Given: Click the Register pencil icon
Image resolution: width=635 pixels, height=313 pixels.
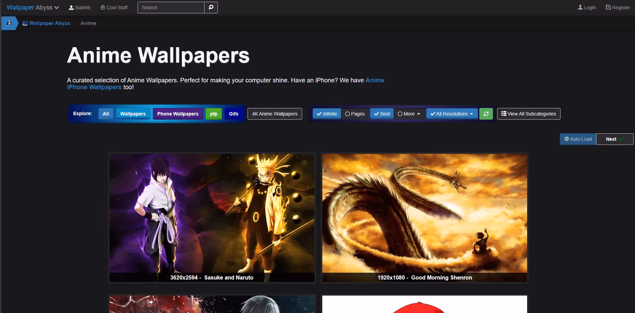Looking at the screenshot, I should point(608,7).
